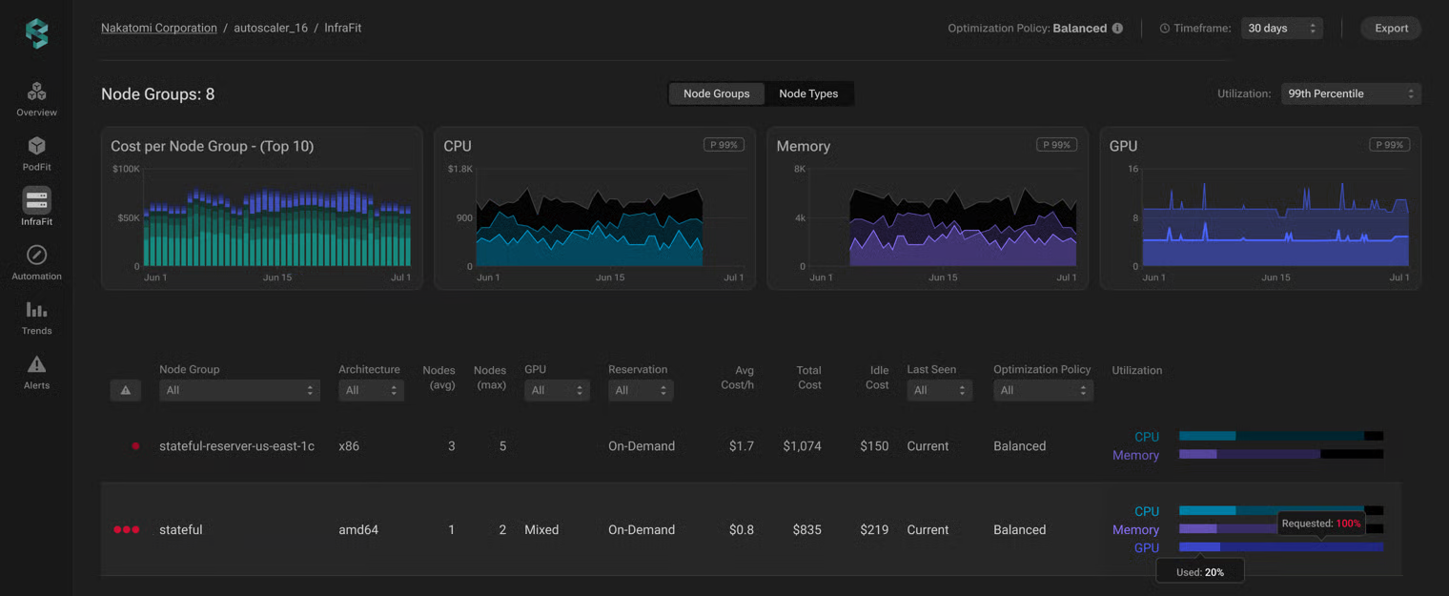The height and width of the screenshot is (596, 1449).
Task: Click the P 99% badge on Memory chart
Action: coord(1056,145)
